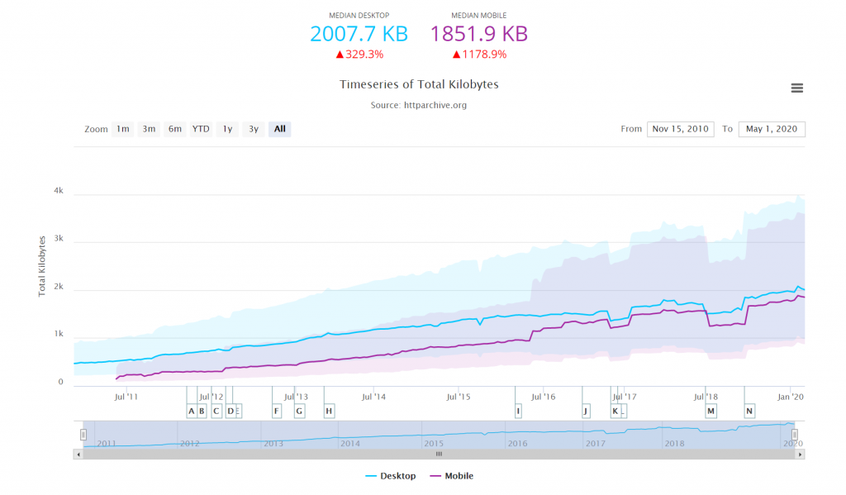Click timeline flag I
The width and height of the screenshot is (846, 495).
(x=518, y=412)
